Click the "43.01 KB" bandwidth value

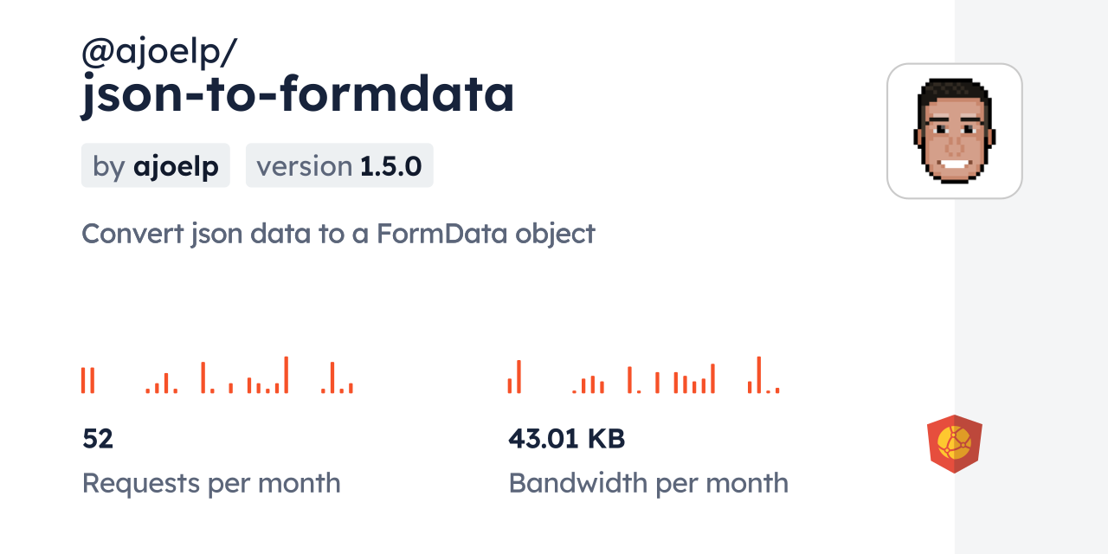(x=566, y=440)
